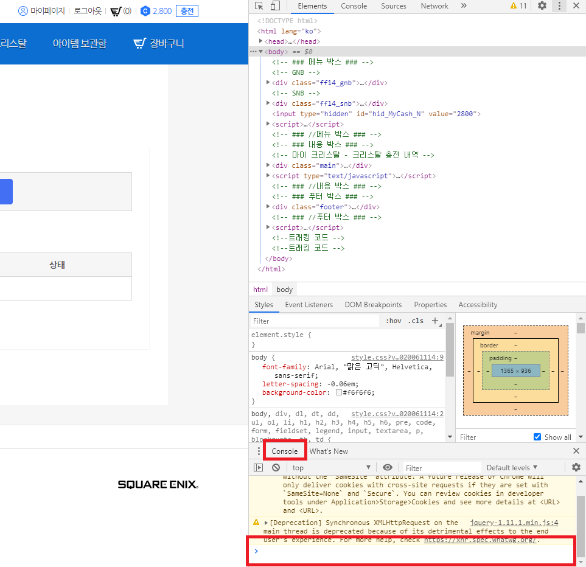Viewport: 586px width, 567px height.
Task: Select the Accessibility tab
Action: 478,305
